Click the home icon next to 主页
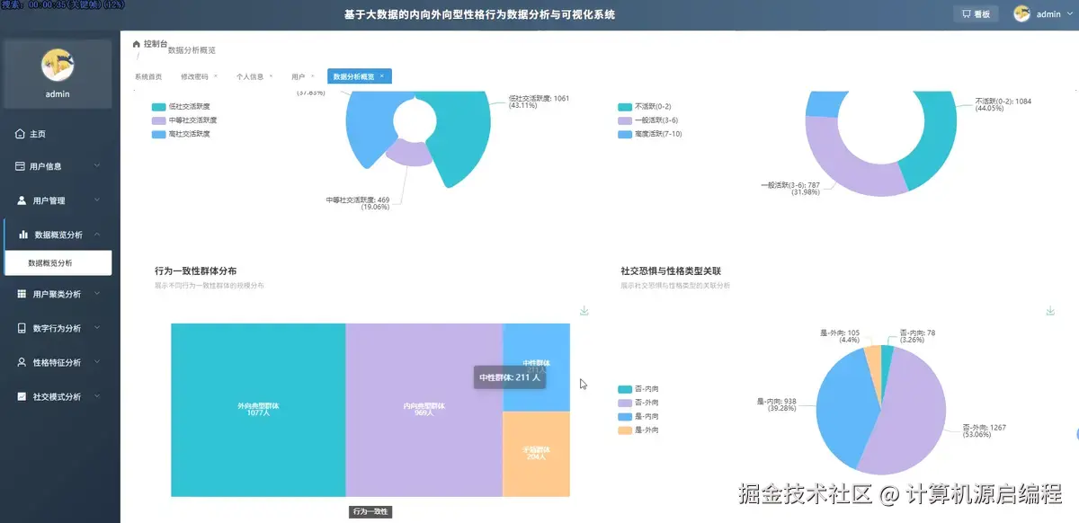Viewport: 1079px width, 523px height. (20, 134)
